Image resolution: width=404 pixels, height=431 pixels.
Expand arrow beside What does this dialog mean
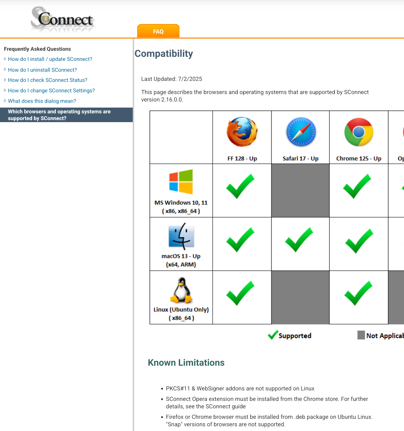(x=5, y=101)
